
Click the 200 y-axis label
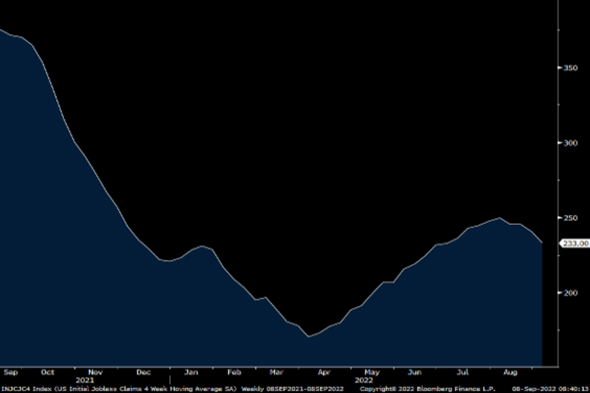pyautogui.click(x=570, y=293)
